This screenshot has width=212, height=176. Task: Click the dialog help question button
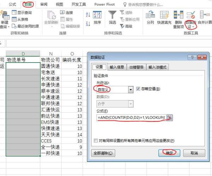[x=192, y=57]
